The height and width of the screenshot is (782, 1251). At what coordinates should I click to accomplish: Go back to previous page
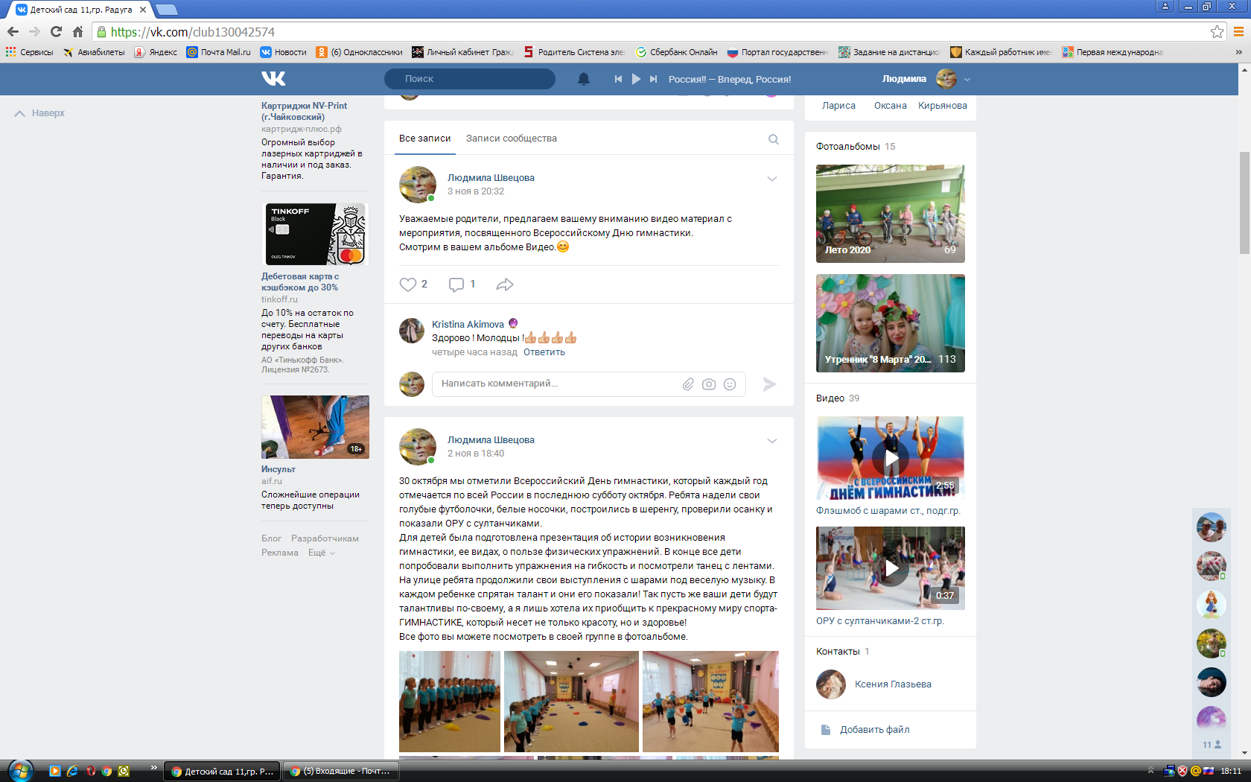click(13, 32)
